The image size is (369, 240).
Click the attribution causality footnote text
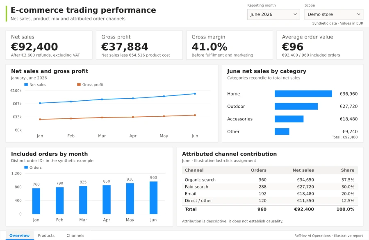(x=232, y=221)
